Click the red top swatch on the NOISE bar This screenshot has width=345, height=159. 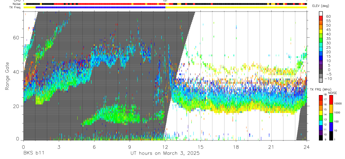331,100
